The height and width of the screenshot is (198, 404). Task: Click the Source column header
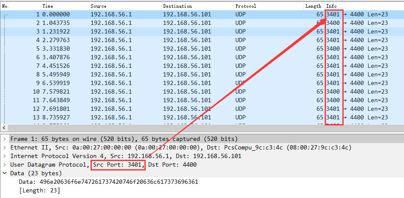125,6
